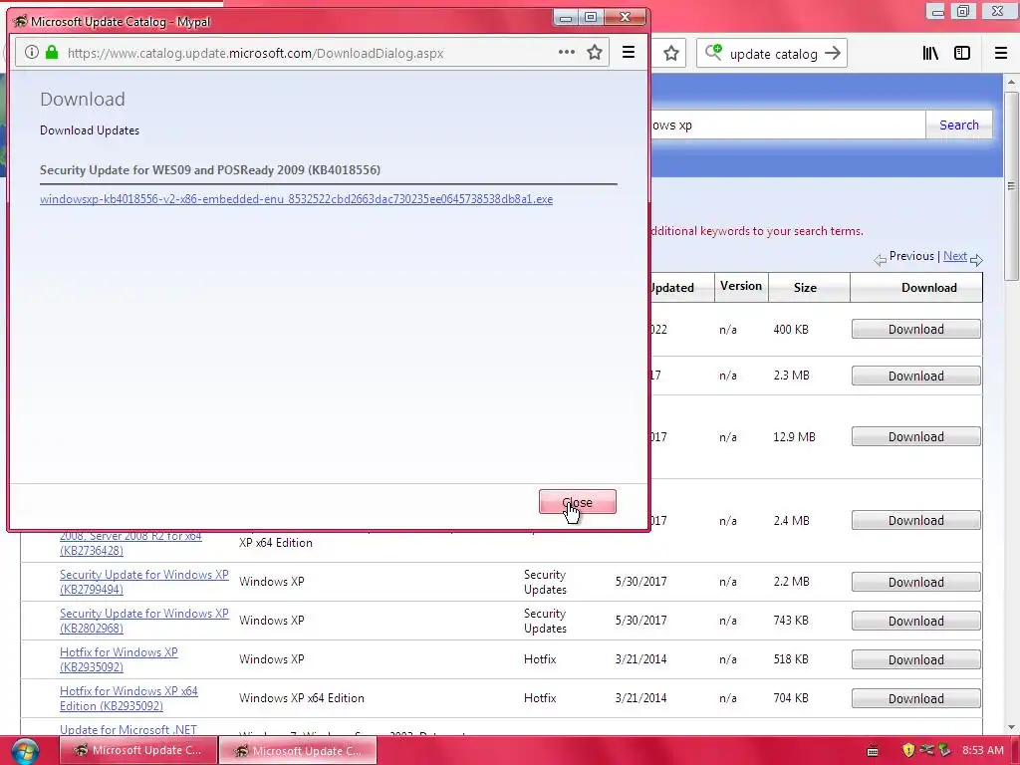Open the popup window's hamburger menu
Viewport: 1020px width, 765px height.
pyautogui.click(x=629, y=53)
